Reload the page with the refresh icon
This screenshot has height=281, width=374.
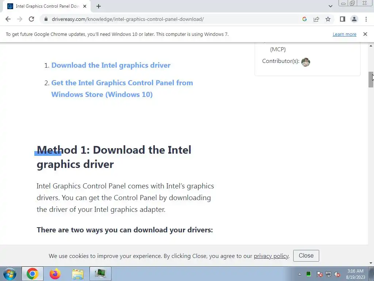(x=31, y=19)
